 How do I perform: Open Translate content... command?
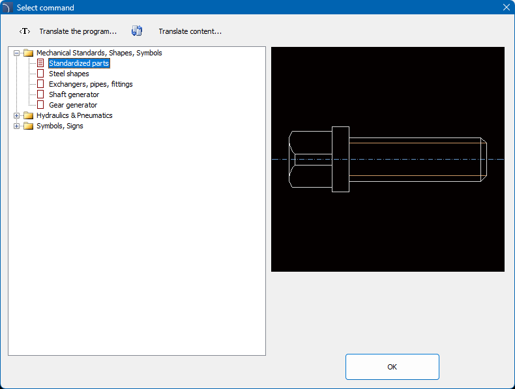tap(190, 31)
